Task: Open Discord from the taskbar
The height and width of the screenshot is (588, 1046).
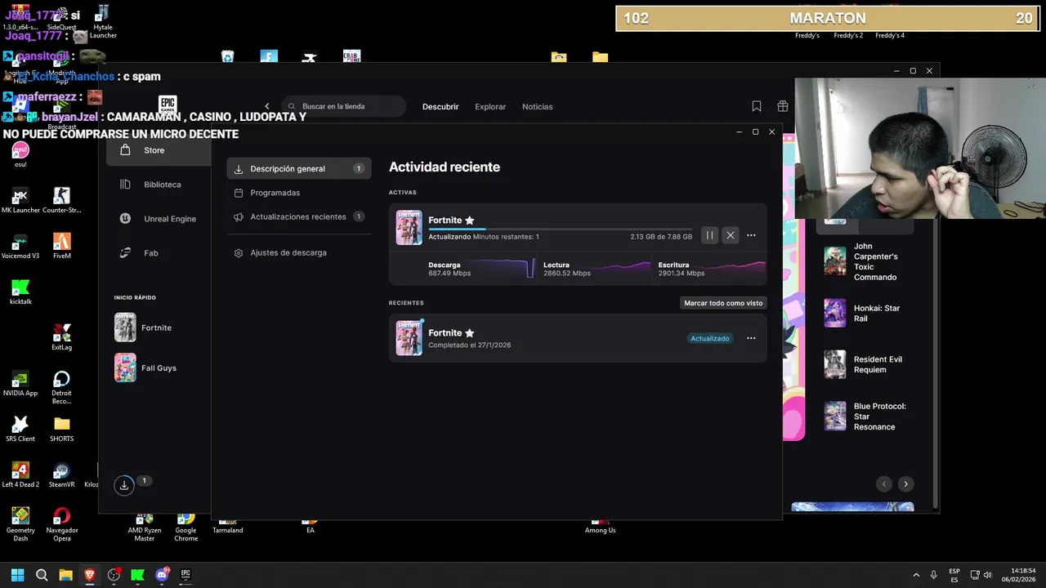Action: pyautogui.click(x=162, y=575)
